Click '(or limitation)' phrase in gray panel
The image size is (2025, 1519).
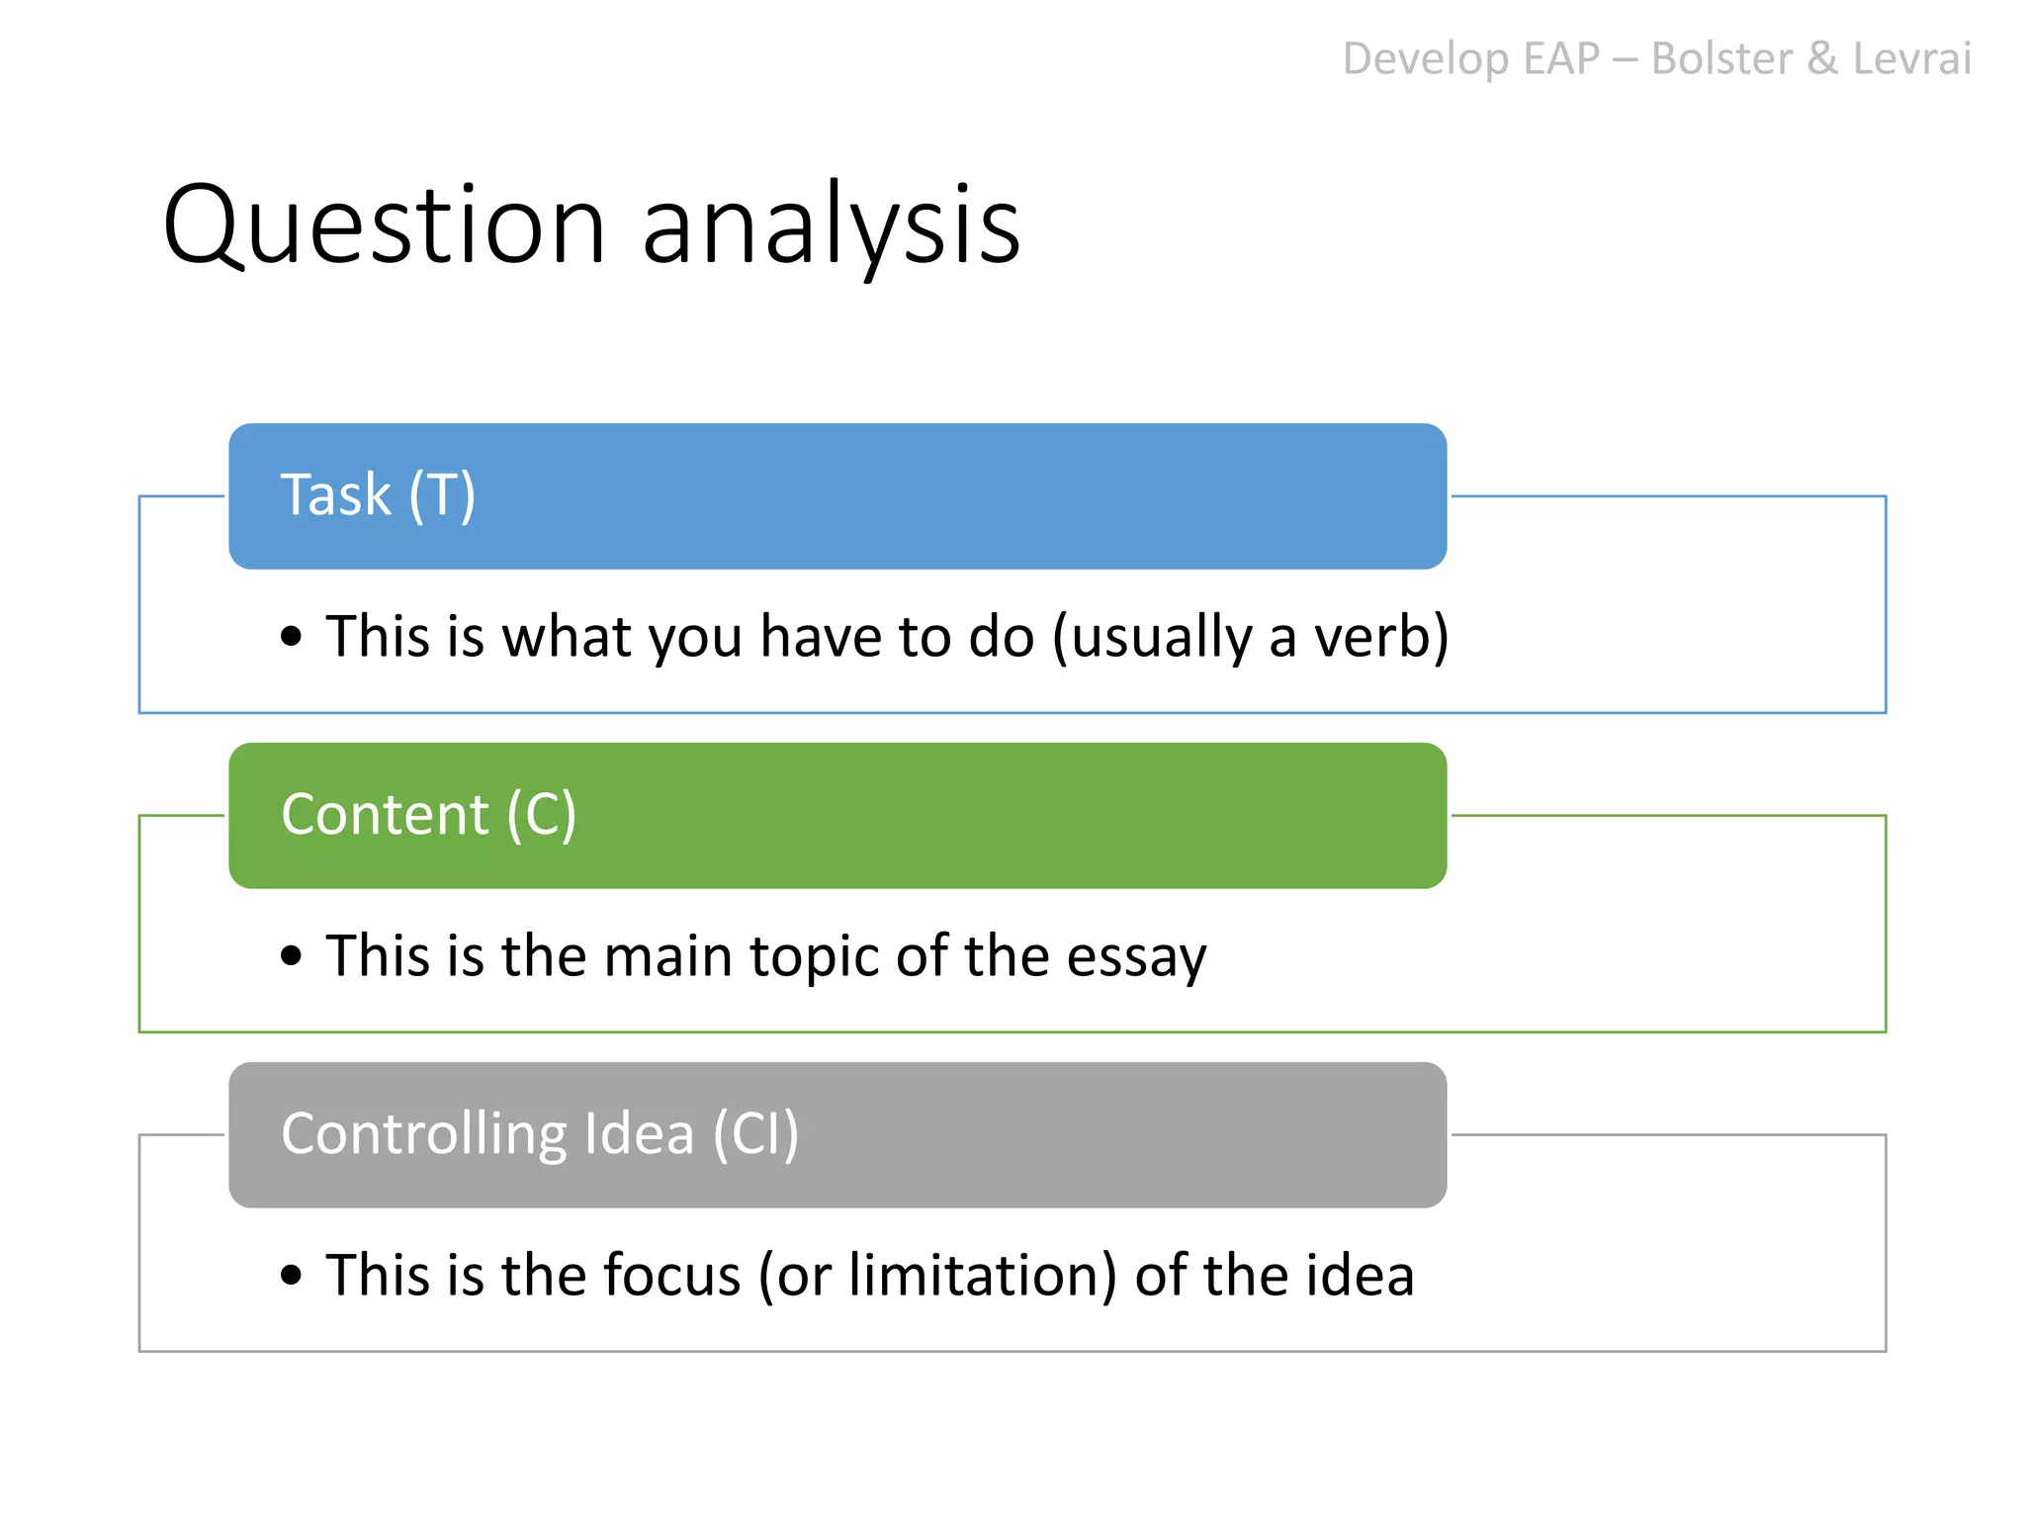938,1275
